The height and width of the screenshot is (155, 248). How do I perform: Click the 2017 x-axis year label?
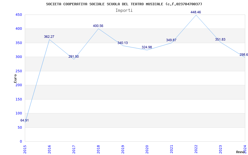coord(74,149)
